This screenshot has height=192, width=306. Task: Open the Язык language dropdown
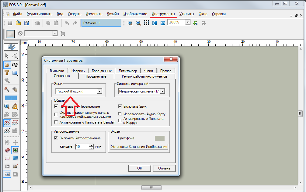(x=99, y=91)
